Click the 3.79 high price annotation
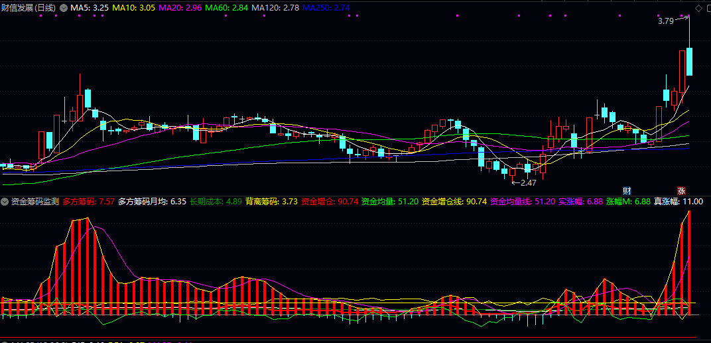Screen dimensions: 711x343 665,21
